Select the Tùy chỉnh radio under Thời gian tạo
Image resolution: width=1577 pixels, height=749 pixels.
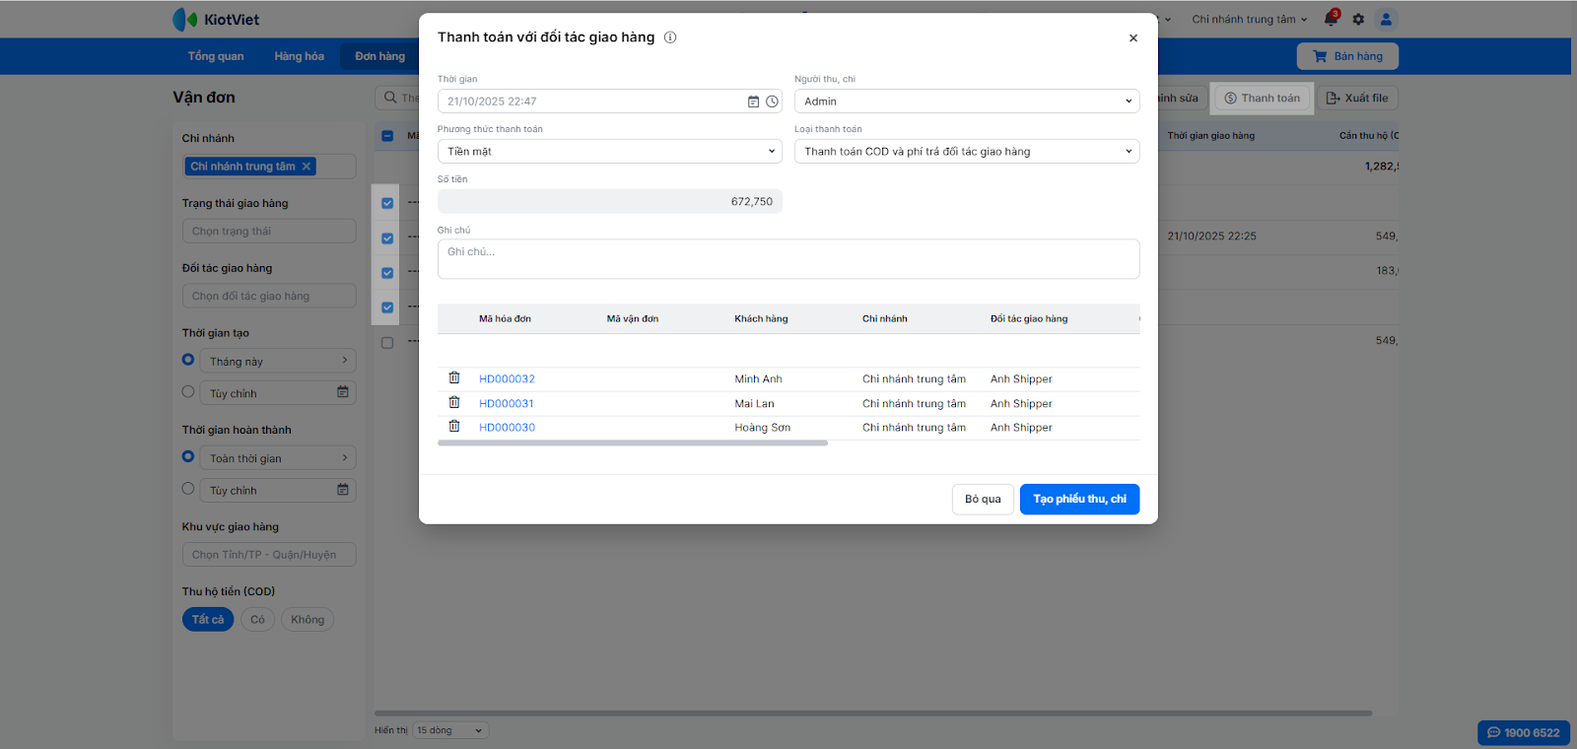188,392
